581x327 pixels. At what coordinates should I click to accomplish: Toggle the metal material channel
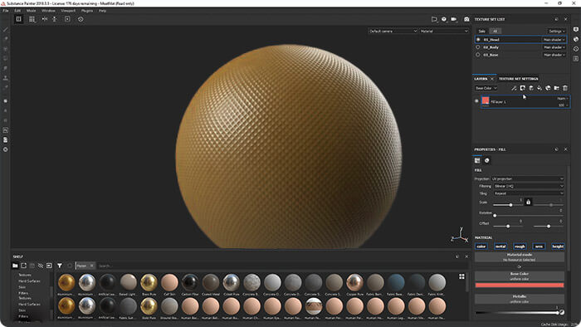(500, 246)
